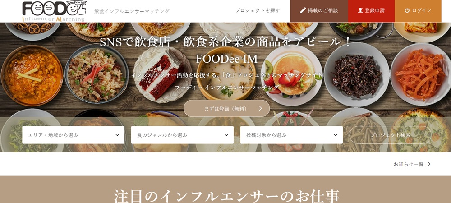Open the 食のジャンルから選ぶ dropdown
Screen dimensions: 451x203
[182, 135]
